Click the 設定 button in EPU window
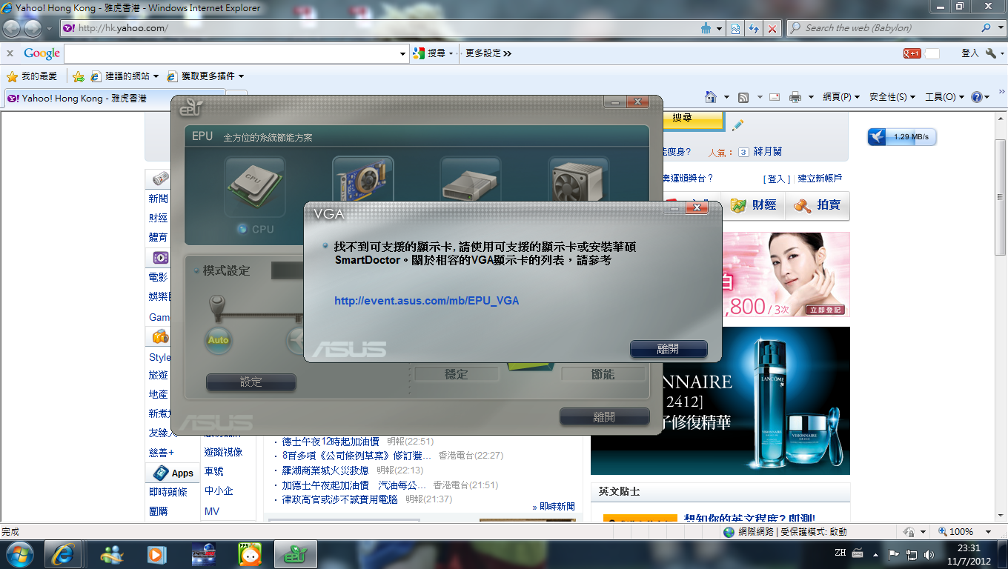 click(251, 382)
